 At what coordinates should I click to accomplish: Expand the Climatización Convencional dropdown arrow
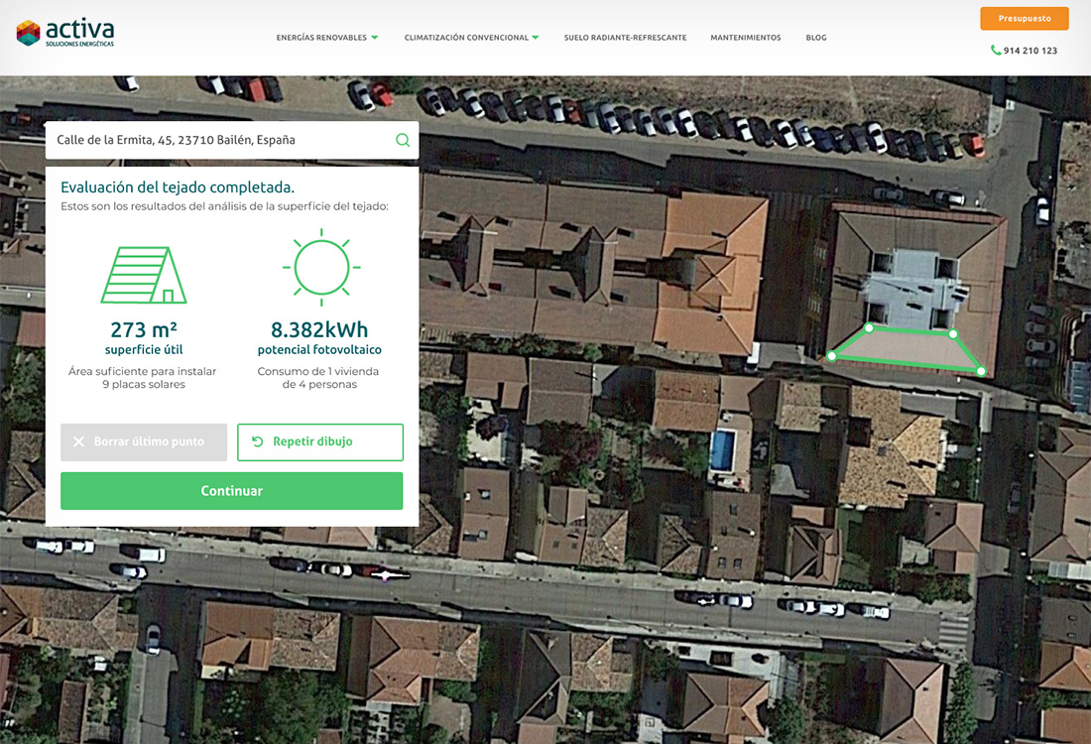[x=536, y=38]
